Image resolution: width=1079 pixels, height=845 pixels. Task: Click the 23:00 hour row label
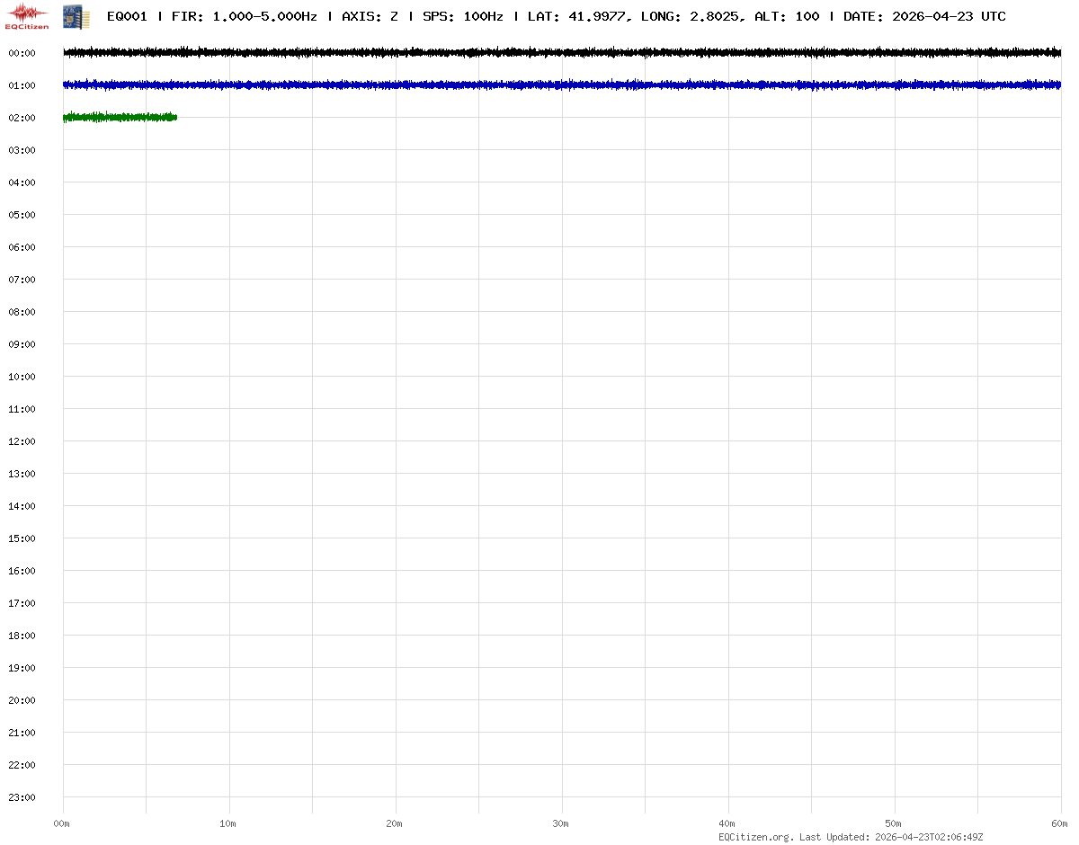point(22,797)
